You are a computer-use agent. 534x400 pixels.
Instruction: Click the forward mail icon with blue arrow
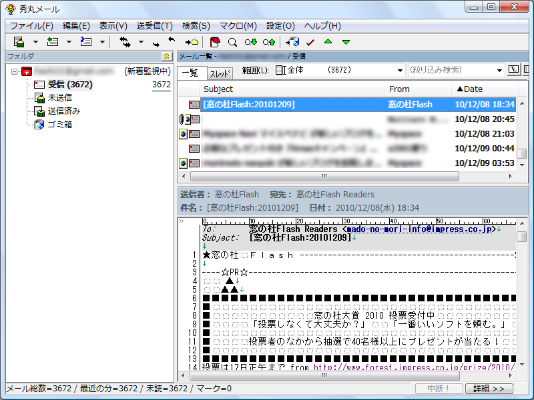pos(86,42)
